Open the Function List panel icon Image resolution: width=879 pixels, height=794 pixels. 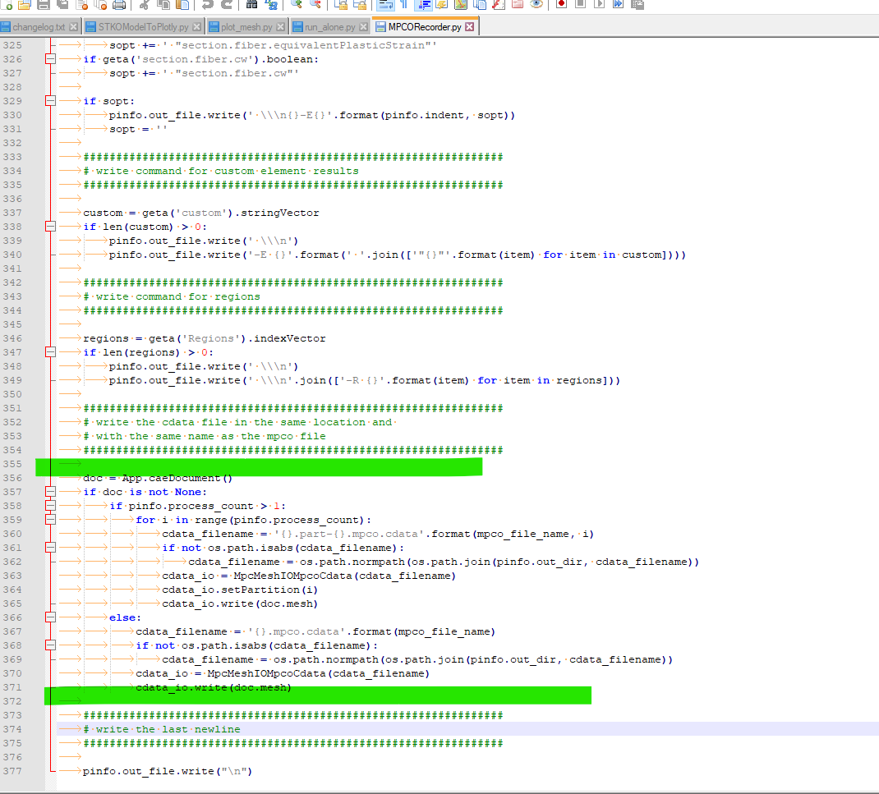click(499, 4)
